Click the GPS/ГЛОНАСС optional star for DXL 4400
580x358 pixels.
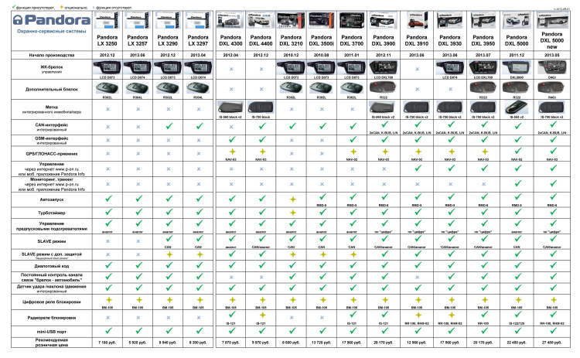pyautogui.click(x=260, y=152)
